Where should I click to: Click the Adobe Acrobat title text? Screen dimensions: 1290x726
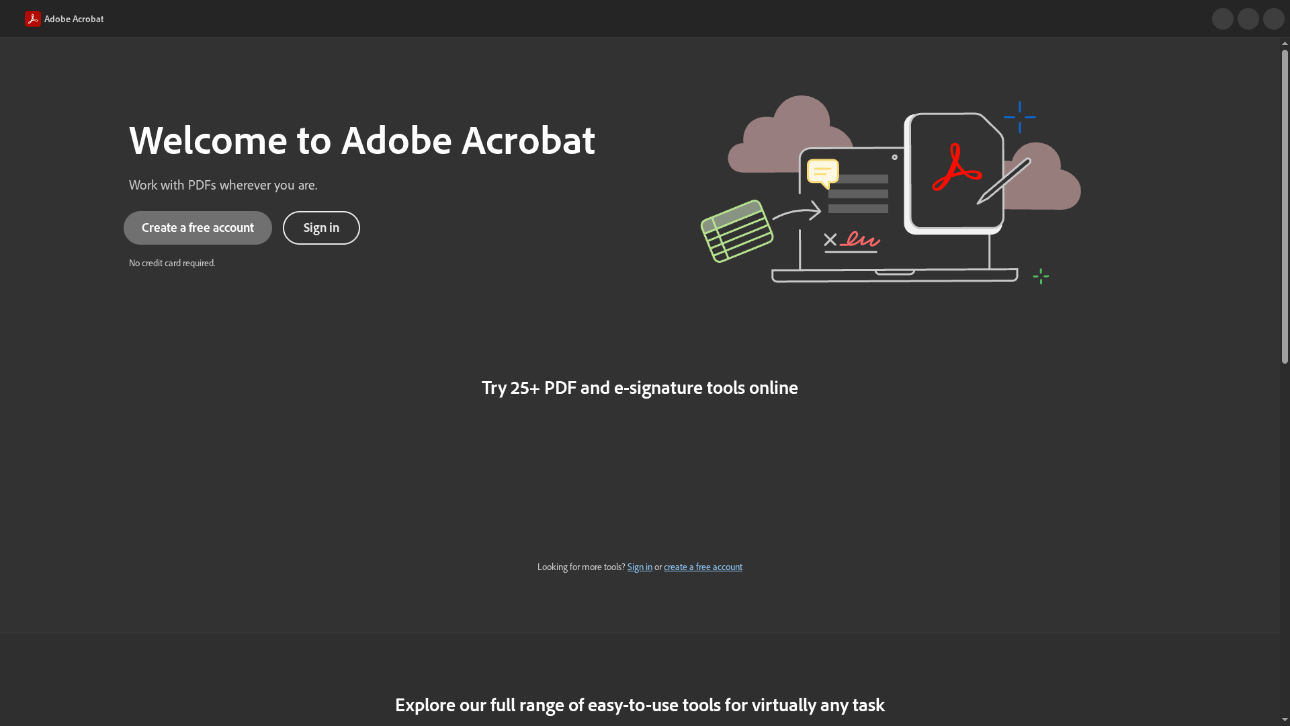[74, 18]
